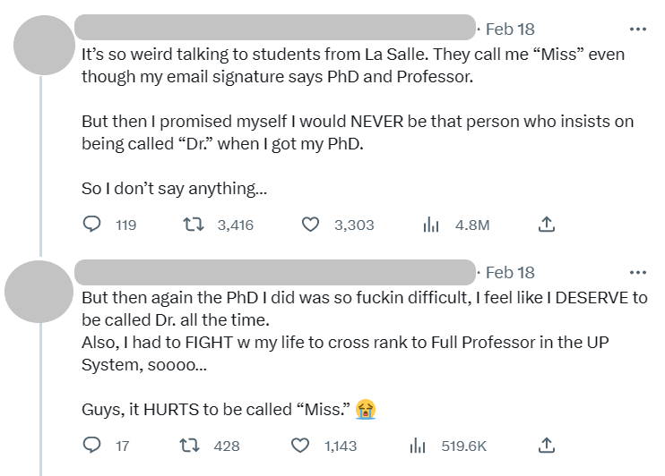665x476 pixels.
Task: Reply to the second tweet with 17 replies
Action: [x=91, y=445]
